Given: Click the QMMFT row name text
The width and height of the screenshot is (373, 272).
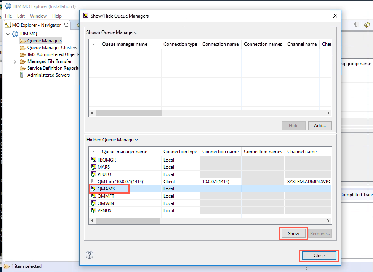Looking at the screenshot, I should pyautogui.click(x=106, y=196).
